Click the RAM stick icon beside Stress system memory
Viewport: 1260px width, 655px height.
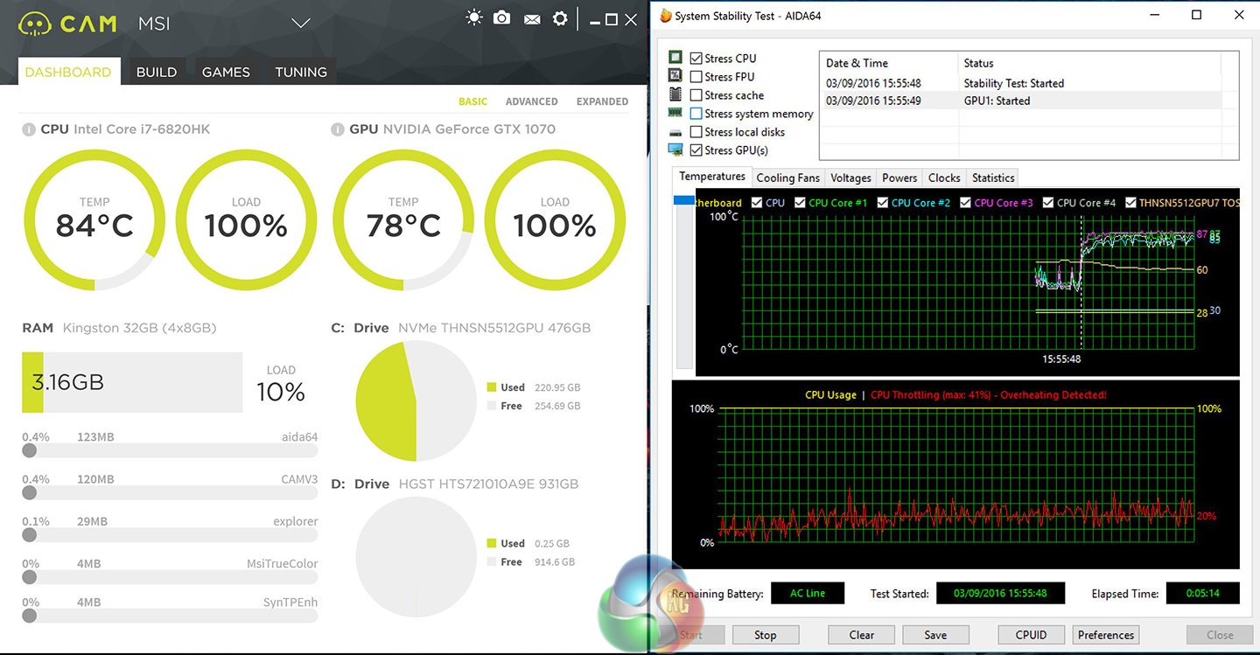[675, 113]
